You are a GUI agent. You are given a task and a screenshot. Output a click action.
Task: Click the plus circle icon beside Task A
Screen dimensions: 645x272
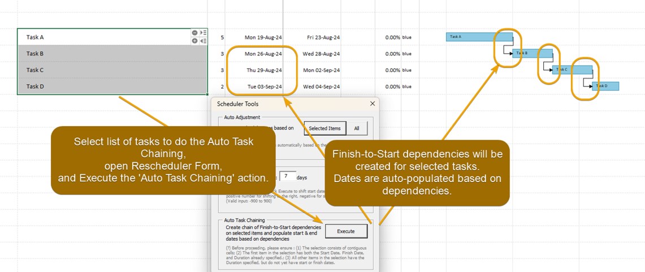(194, 41)
